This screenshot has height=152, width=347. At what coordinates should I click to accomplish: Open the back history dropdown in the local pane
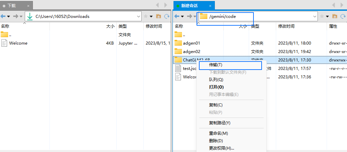pyautogui.click(x=8, y=16)
